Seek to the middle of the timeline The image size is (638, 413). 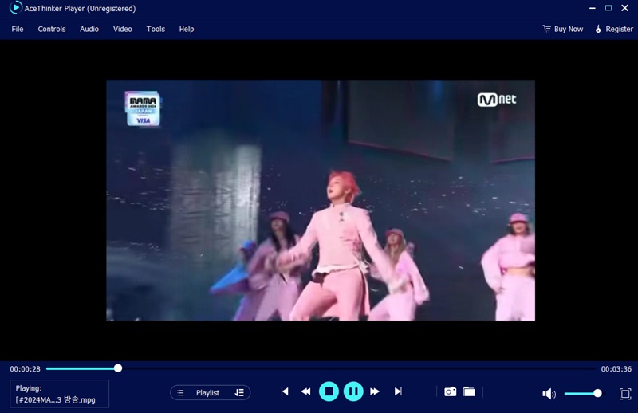[321, 368]
